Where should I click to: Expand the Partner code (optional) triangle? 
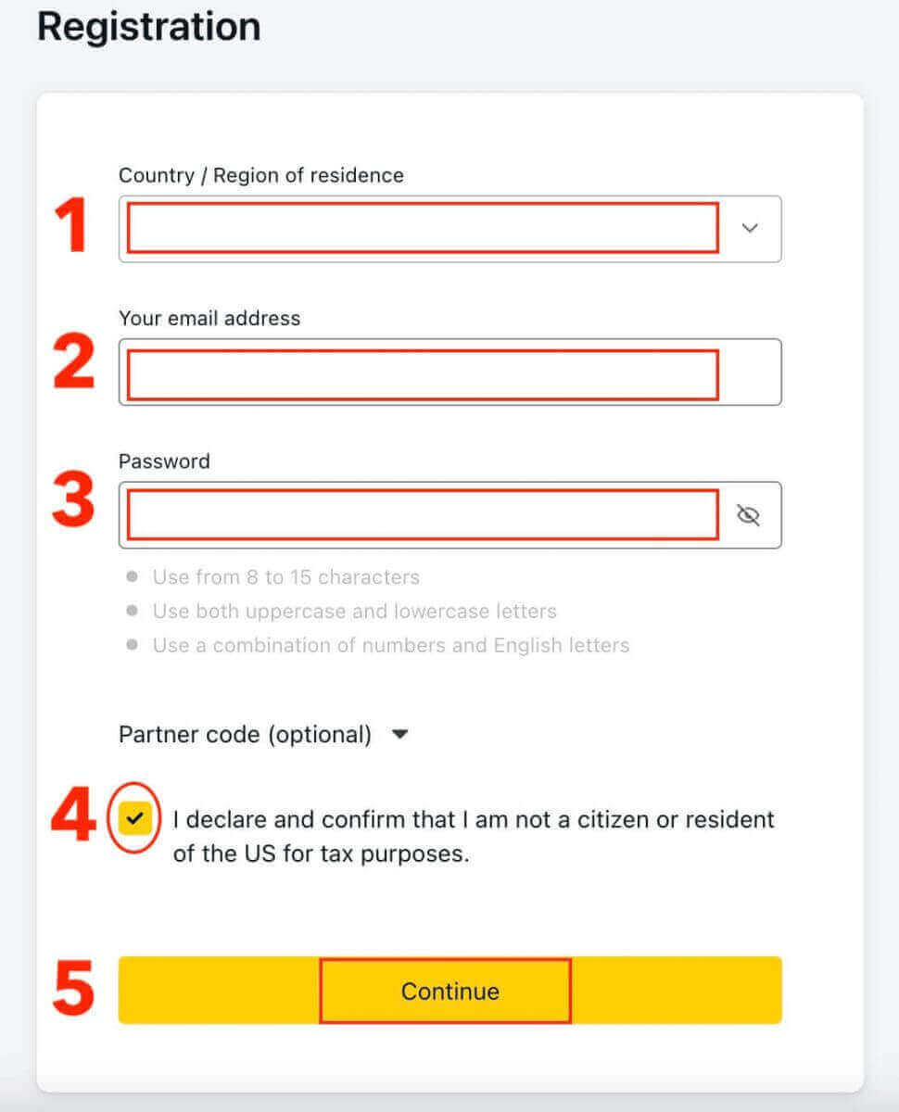400,735
